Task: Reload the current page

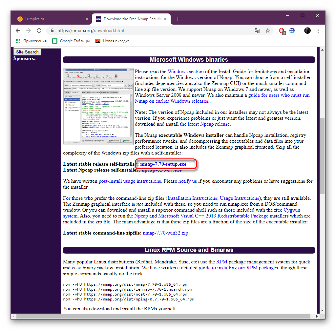Action: point(39,30)
